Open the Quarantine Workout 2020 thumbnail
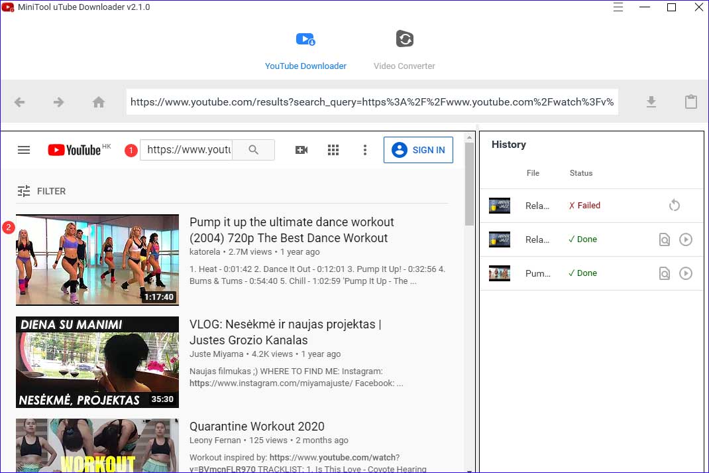This screenshot has height=473, width=709. (x=97, y=445)
